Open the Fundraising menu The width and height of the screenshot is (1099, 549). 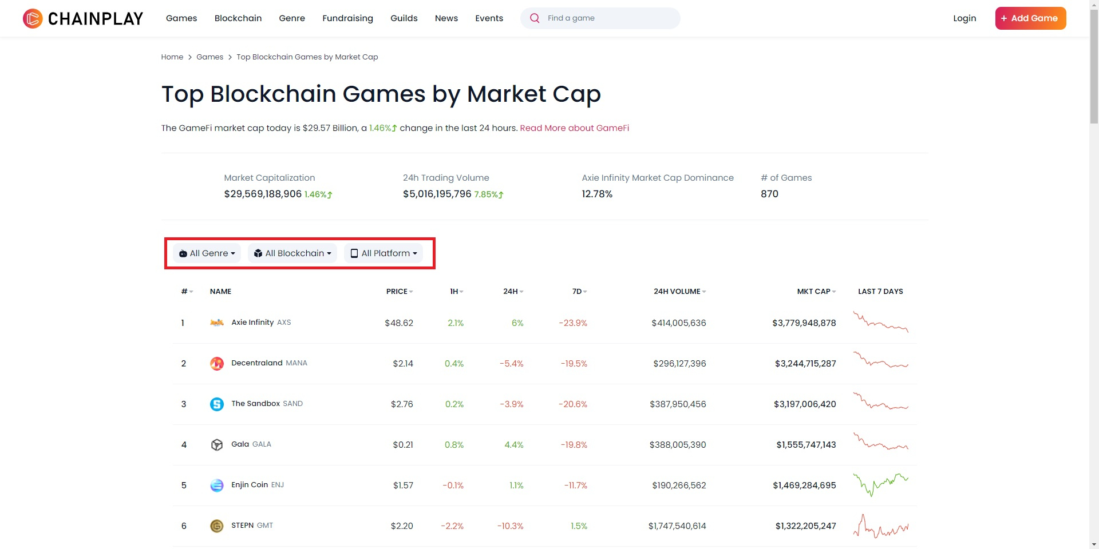point(347,18)
